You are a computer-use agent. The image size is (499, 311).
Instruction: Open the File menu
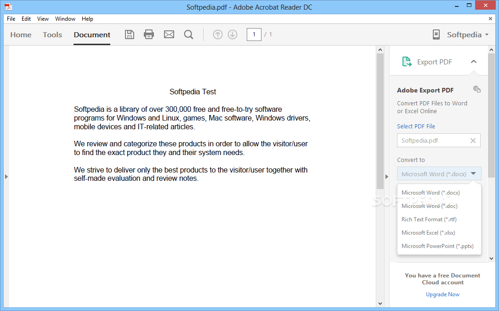(11, 19)
